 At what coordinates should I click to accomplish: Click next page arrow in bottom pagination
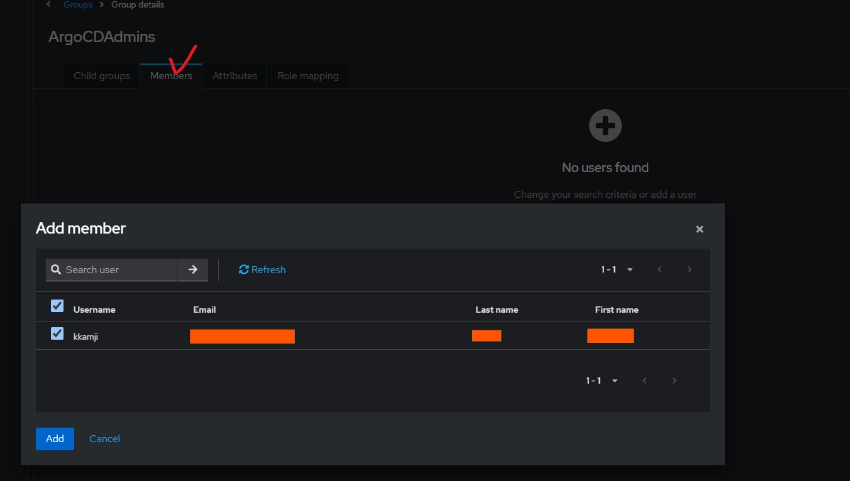674,381
